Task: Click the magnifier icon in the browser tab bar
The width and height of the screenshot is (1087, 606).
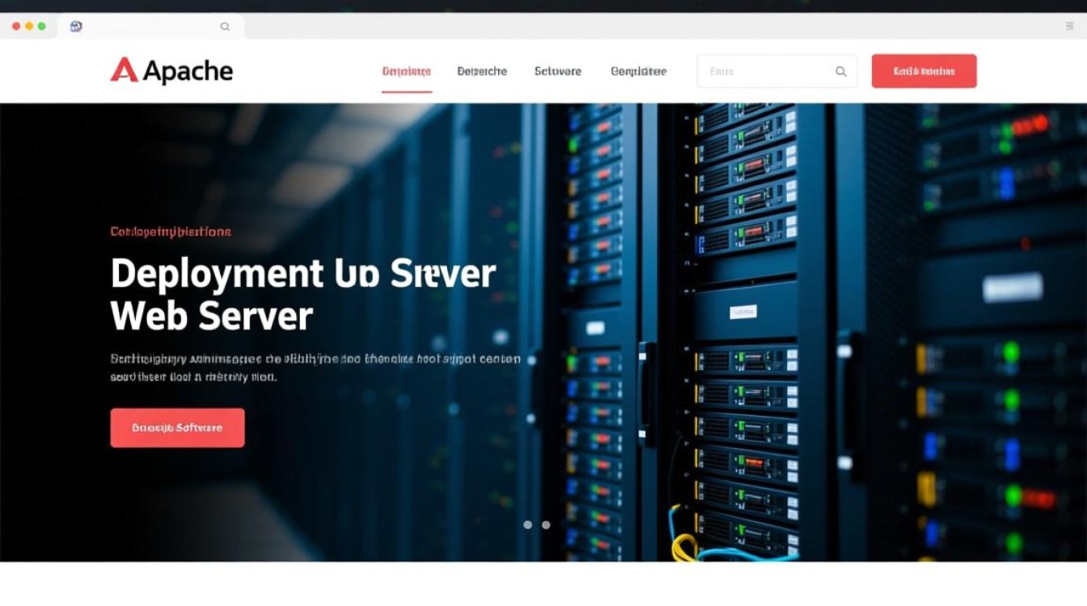Action: (225, 27)
